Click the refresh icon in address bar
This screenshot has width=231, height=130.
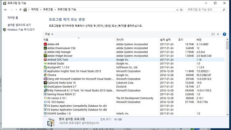[181, 10]
